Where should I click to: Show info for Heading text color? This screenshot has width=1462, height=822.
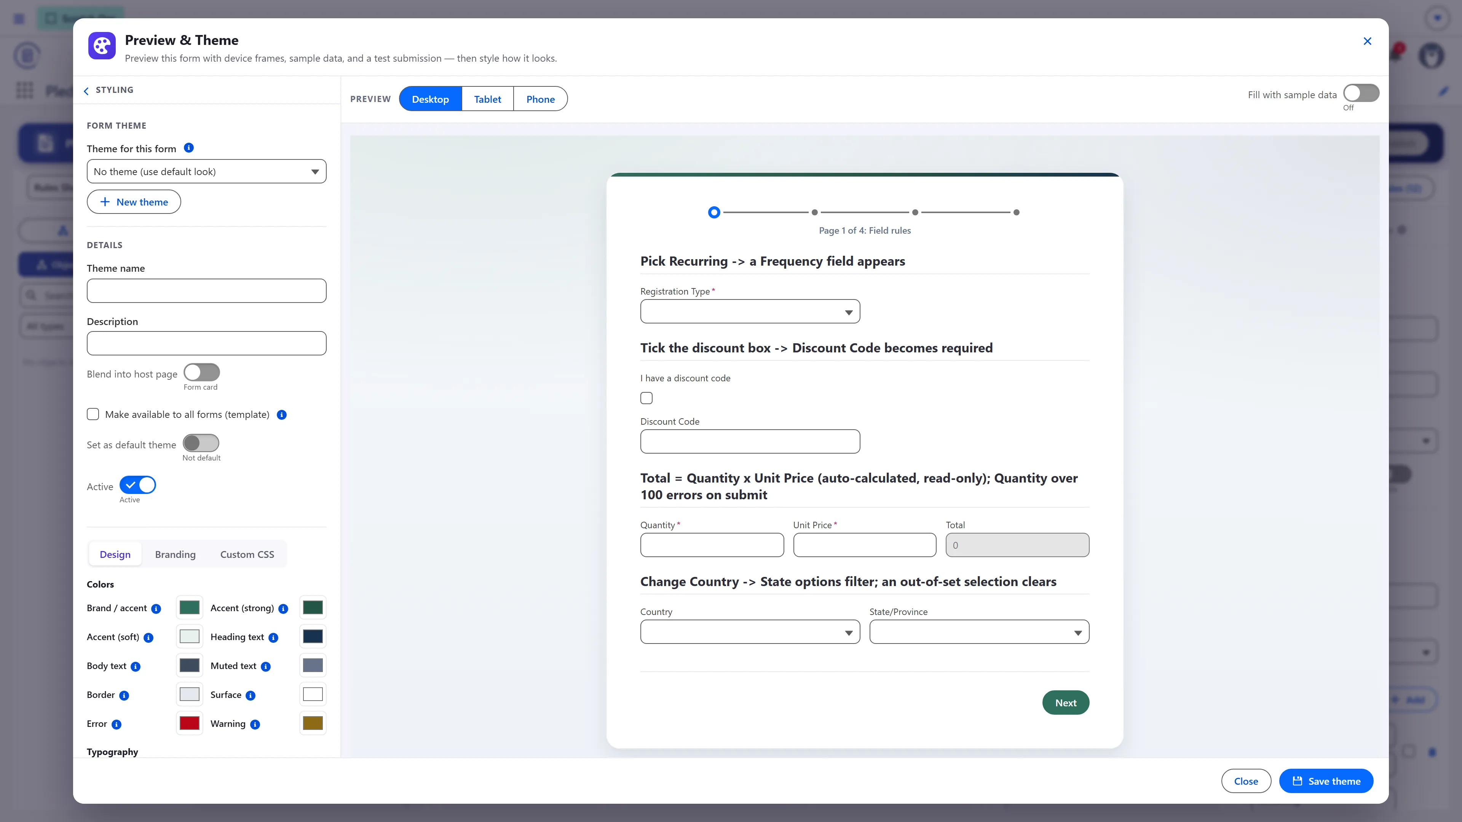point(274,638)
